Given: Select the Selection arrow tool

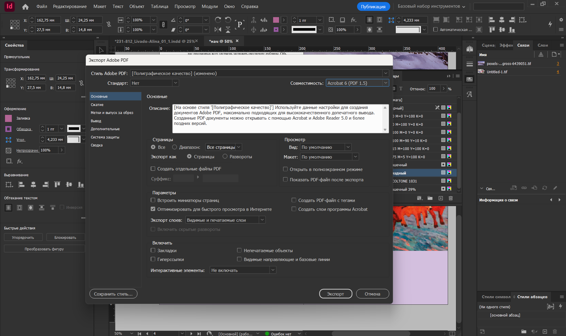Looking at the screenshot, I should [x=101, y=50].
